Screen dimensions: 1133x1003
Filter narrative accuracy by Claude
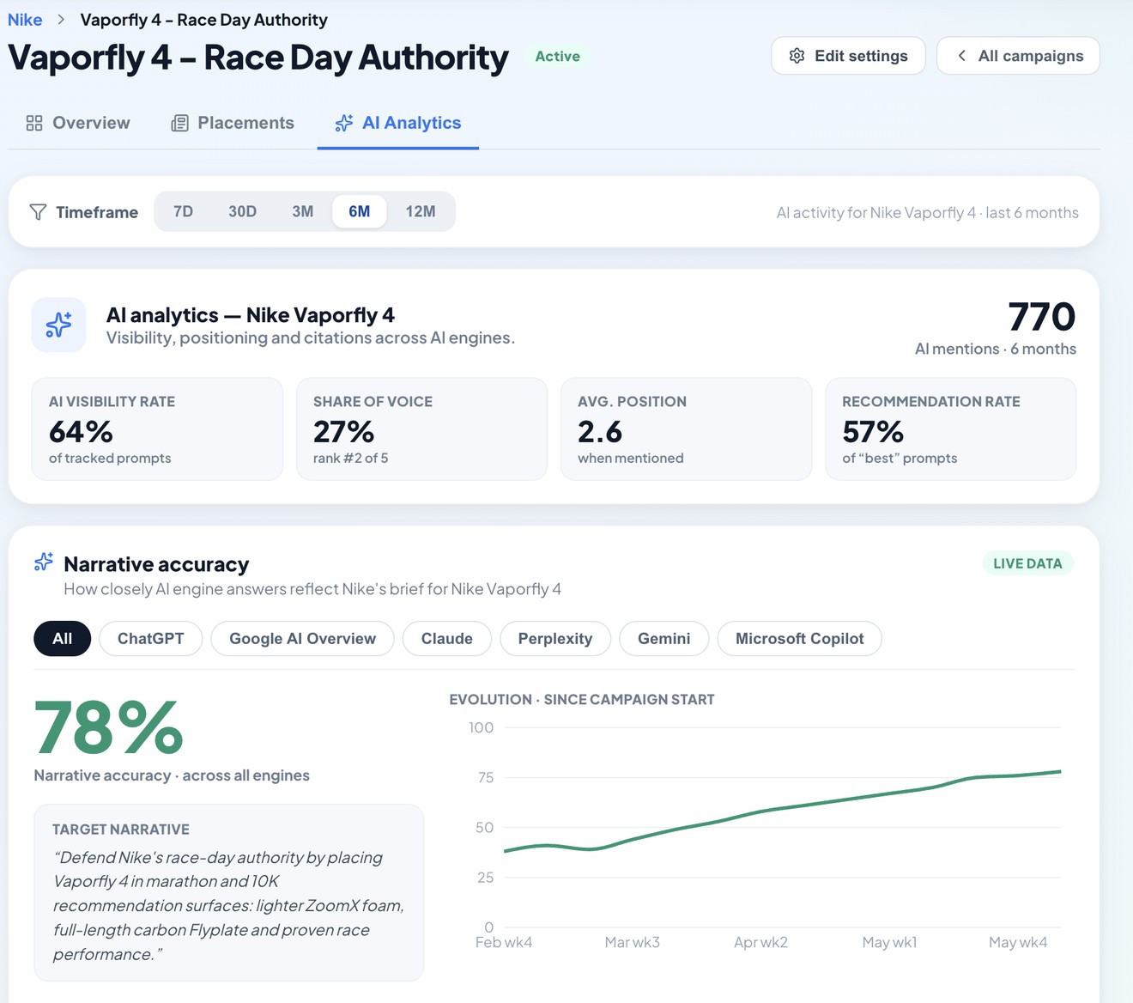point(447,638)
